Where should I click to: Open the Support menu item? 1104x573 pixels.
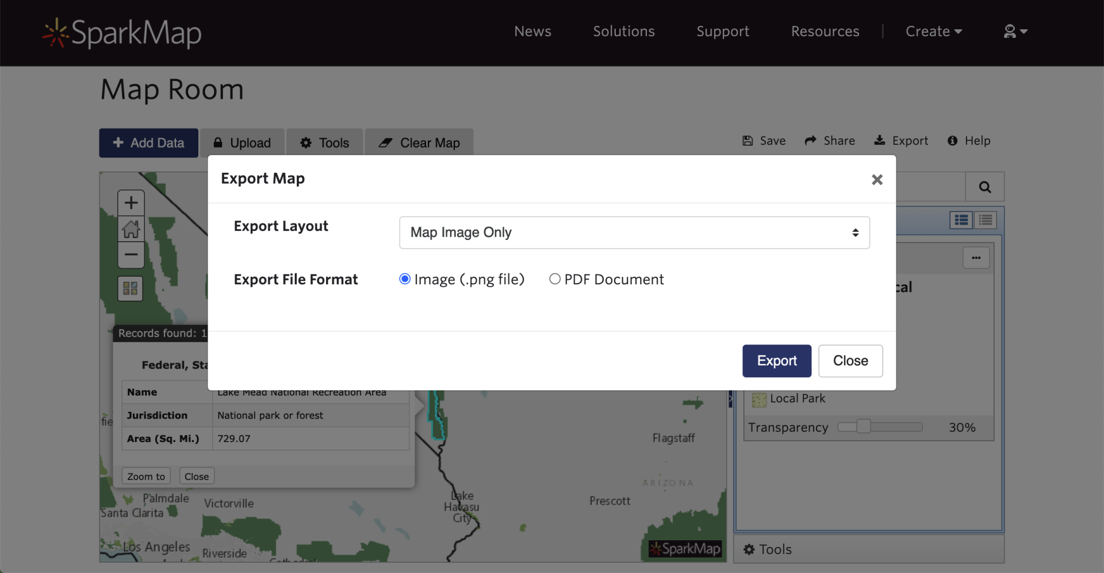pyautogui.click(x=722, y=32)
